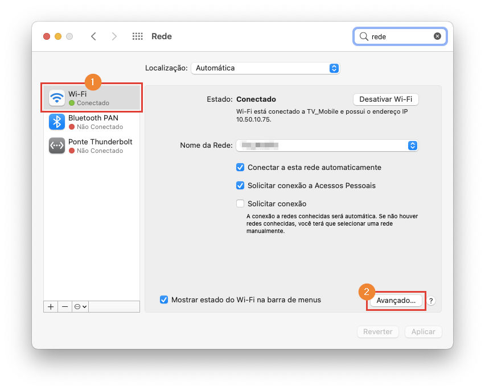Open the service actions menu with ellipsis chevron
Screen dimensions: 485x391
(x=80, y=307)
